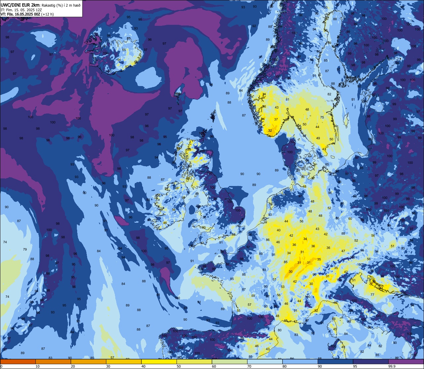424x369 pixels.
Task: Click the '79' humidity value in the Atlantic
Action: (x=25, y=249)
